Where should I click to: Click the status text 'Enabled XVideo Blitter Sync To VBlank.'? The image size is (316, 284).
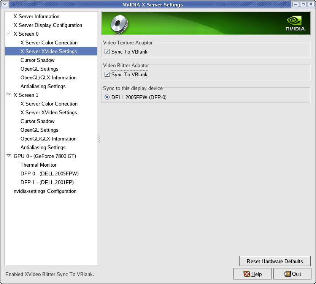coord(49,275)
